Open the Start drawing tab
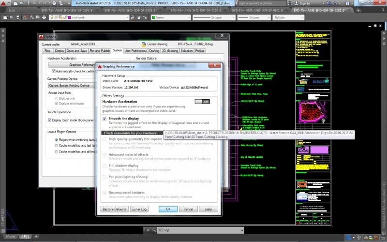The width and height of the screenshot is (387, 242). (x=12, y=10)
